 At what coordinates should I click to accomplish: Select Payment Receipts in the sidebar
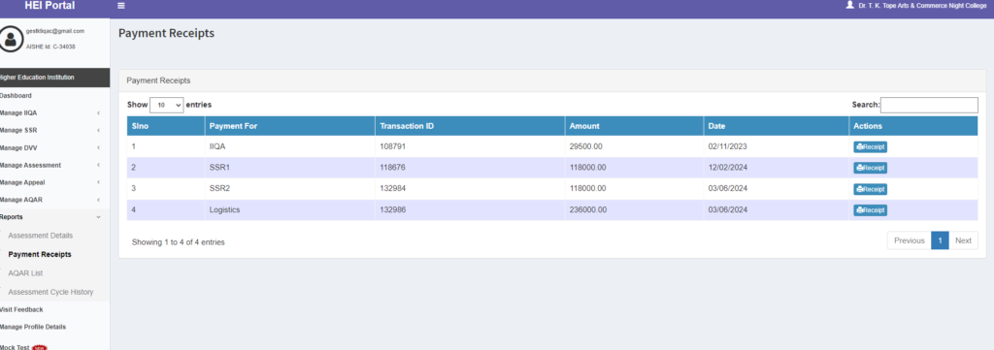click(40, 254)
